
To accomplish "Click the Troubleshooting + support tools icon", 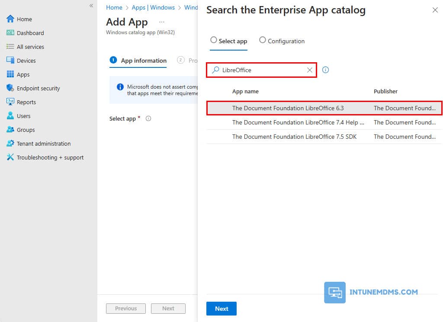I will [10, 157].
